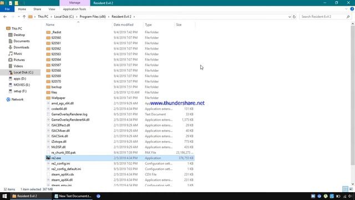355x200 pixels.
Task: Open Pictures in navigation pane
Action: tap(19, 60)
